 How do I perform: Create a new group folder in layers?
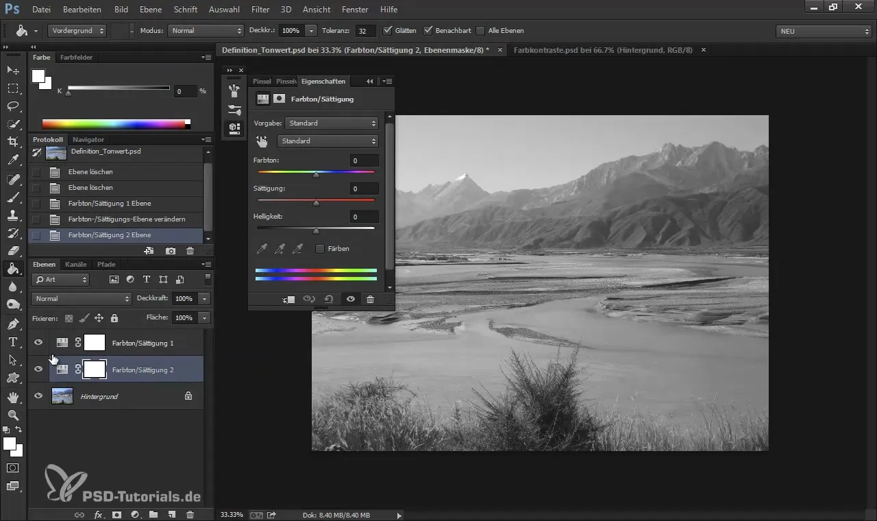153,514
